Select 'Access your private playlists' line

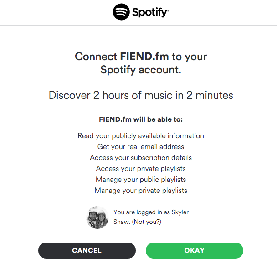(x=141, y=169)
